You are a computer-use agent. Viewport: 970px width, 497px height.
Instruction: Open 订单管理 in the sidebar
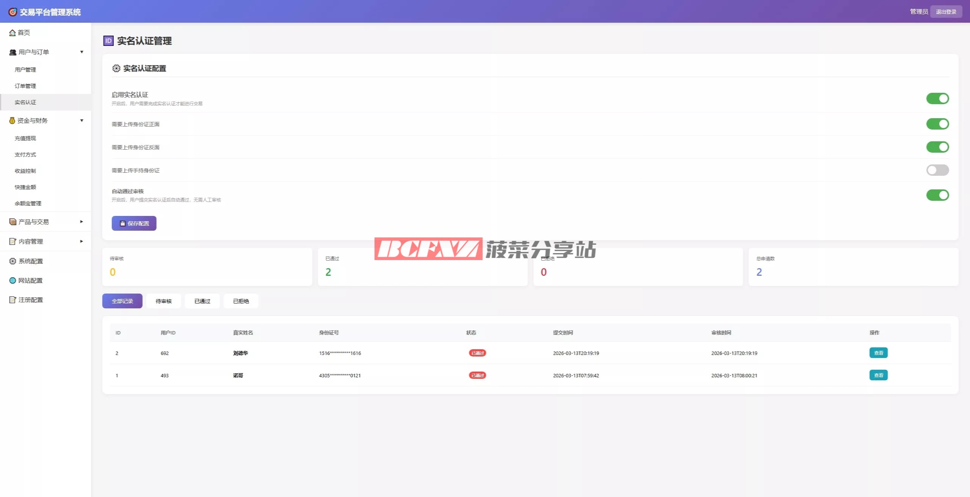pyautogui.click(x=25, y=86)
